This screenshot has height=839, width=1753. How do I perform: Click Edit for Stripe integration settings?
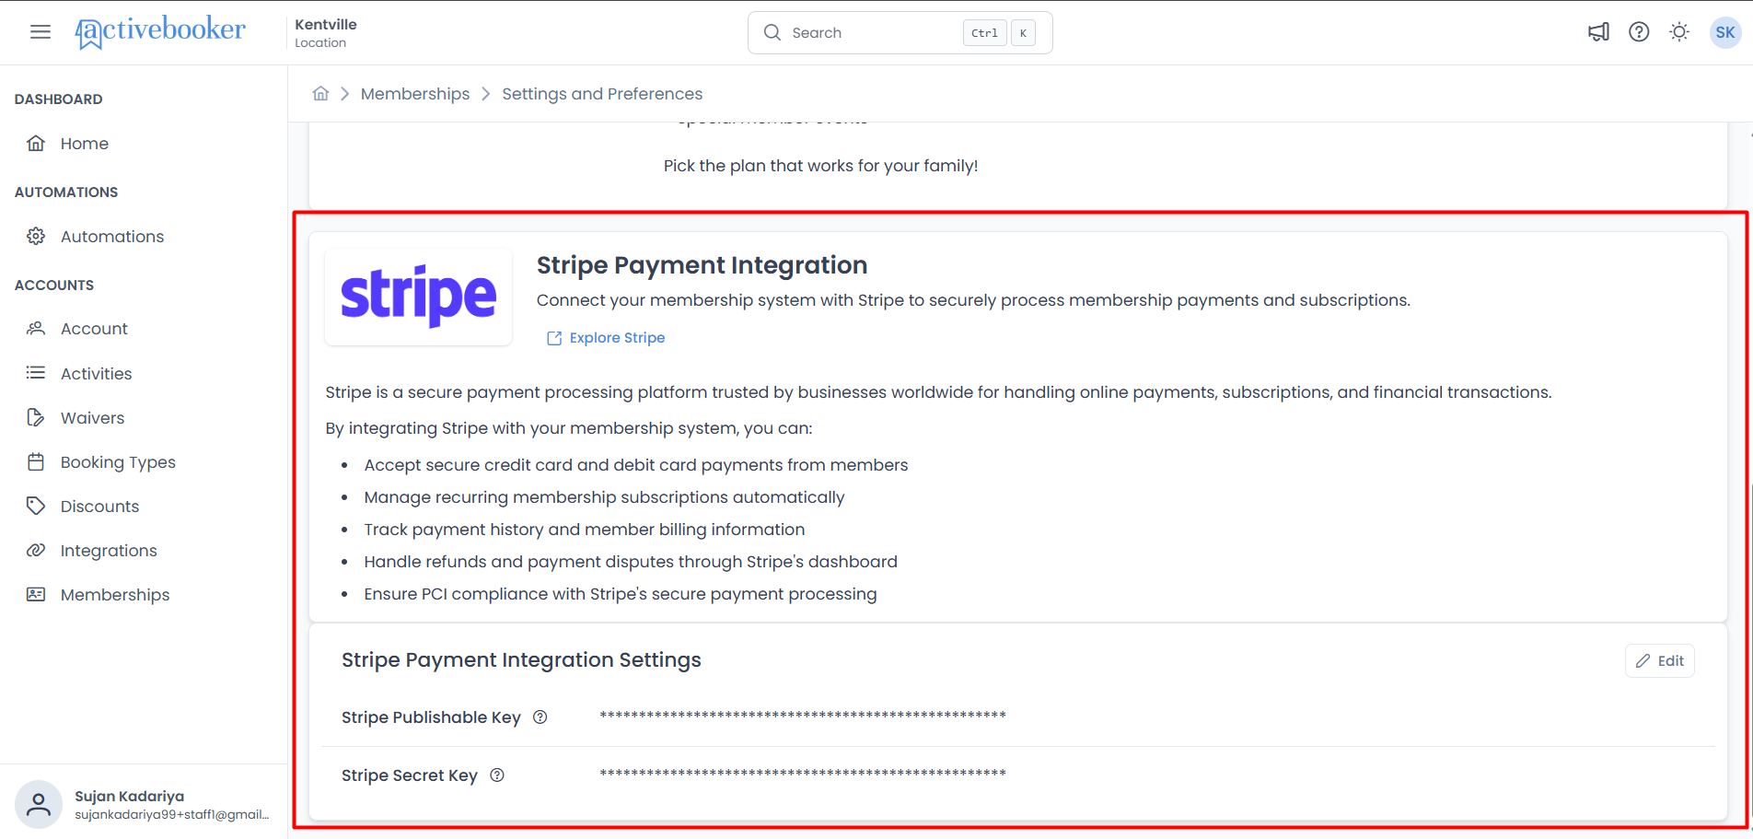point(1659,660)
